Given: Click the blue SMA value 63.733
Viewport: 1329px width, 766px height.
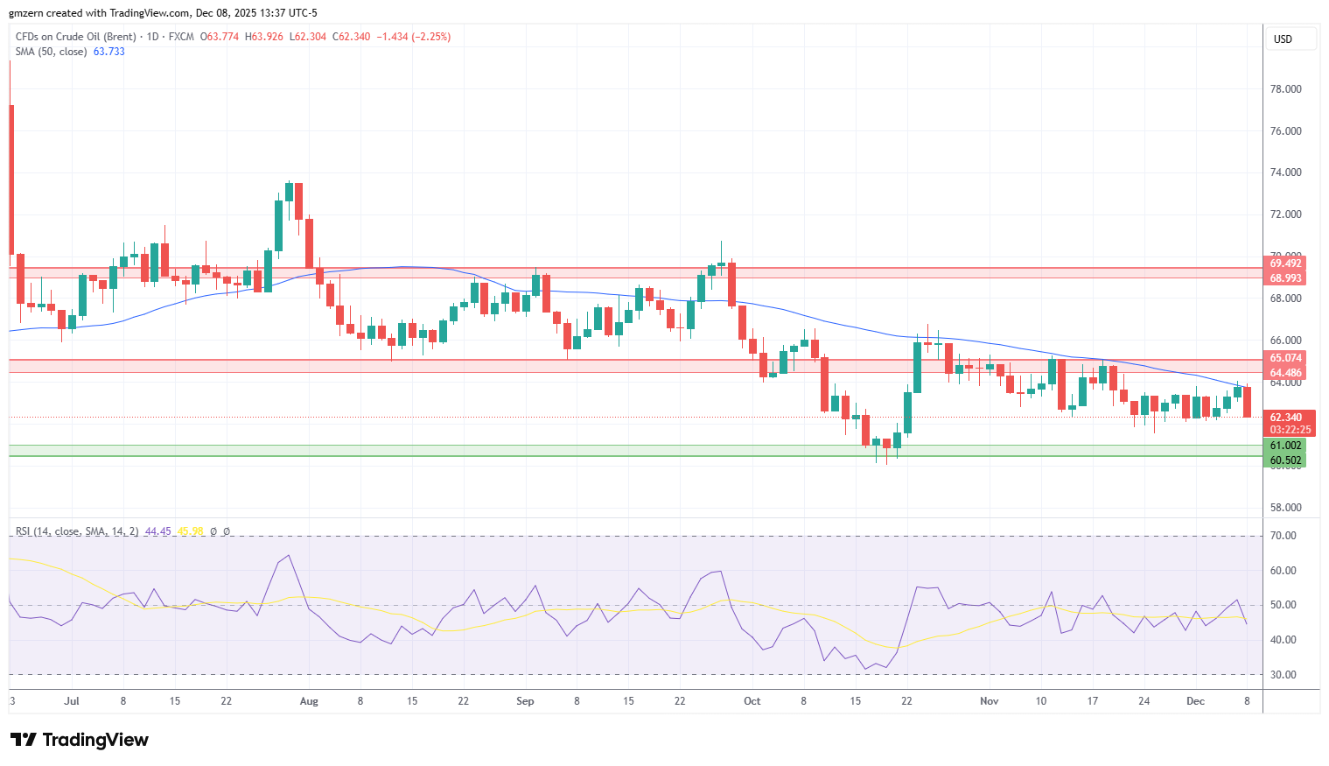Looking at the screenshot, I should pyautogui.click(x=109, y=52).
